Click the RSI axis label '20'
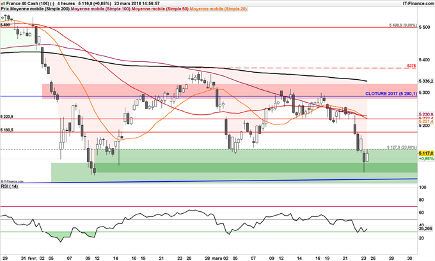 point(421,238)
